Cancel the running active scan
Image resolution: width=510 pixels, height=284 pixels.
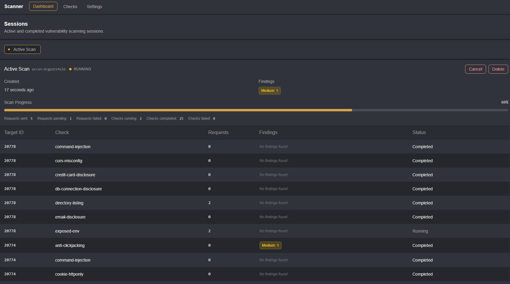475,69
